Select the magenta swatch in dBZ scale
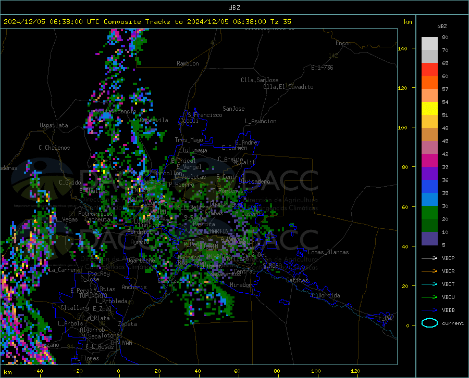 429,161
